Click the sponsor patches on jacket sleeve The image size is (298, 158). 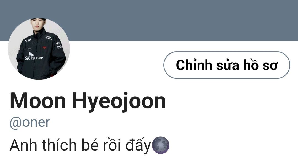(59, 45)
